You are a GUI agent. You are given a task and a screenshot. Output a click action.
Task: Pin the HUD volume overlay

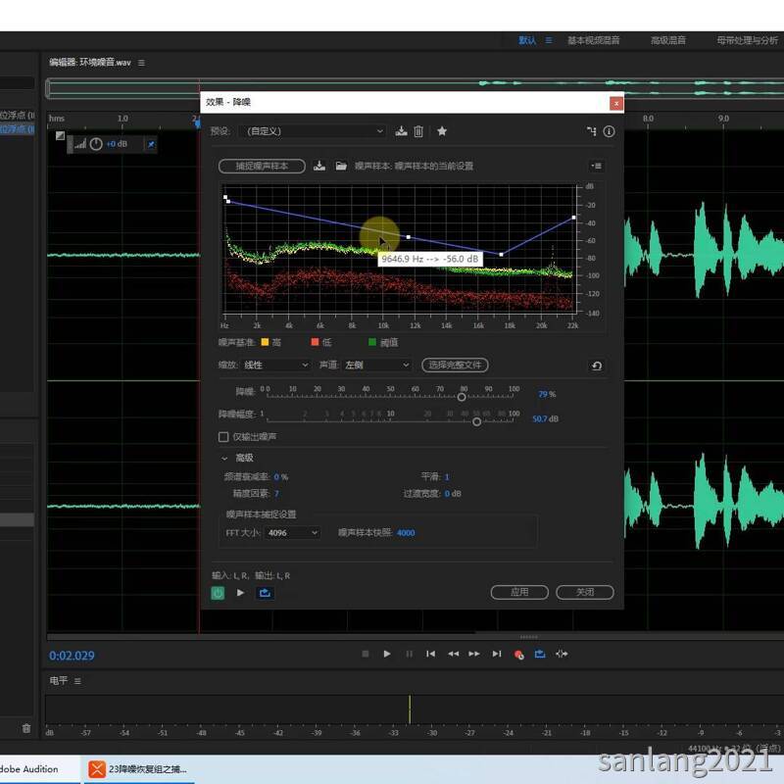[151, 144]
